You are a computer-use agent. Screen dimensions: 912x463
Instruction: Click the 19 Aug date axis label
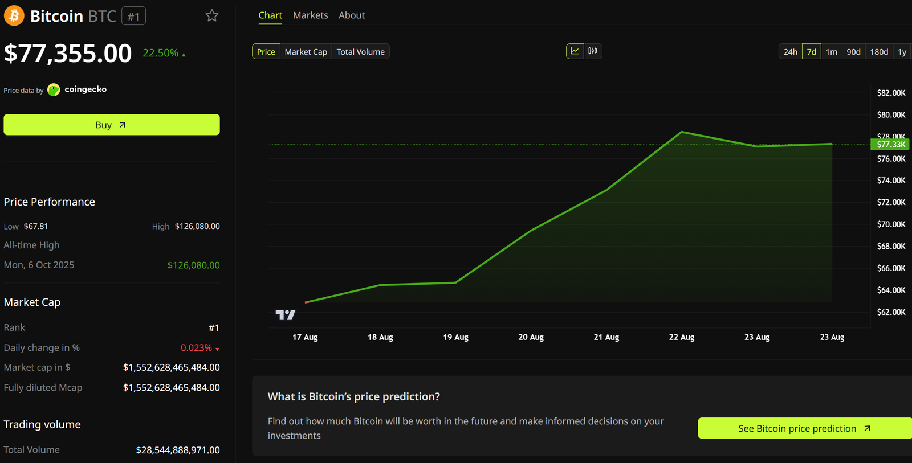click(x=456, y=337)
